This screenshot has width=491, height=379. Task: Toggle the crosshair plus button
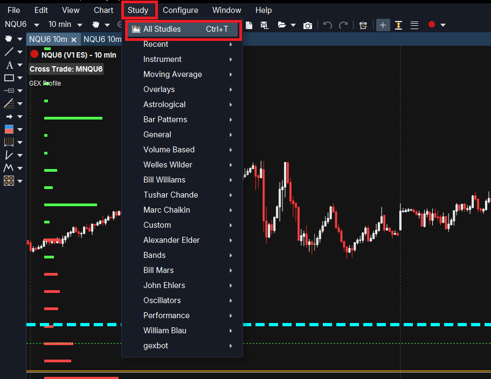coord(383,25)
